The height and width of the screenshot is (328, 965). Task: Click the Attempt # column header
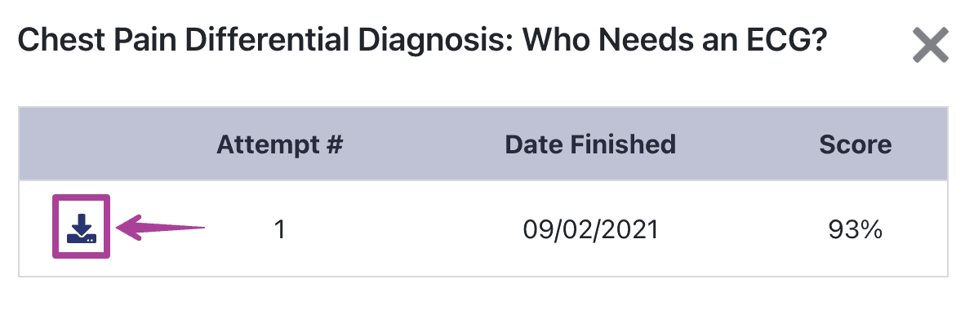pyautogui.click(x=279, y=144)
